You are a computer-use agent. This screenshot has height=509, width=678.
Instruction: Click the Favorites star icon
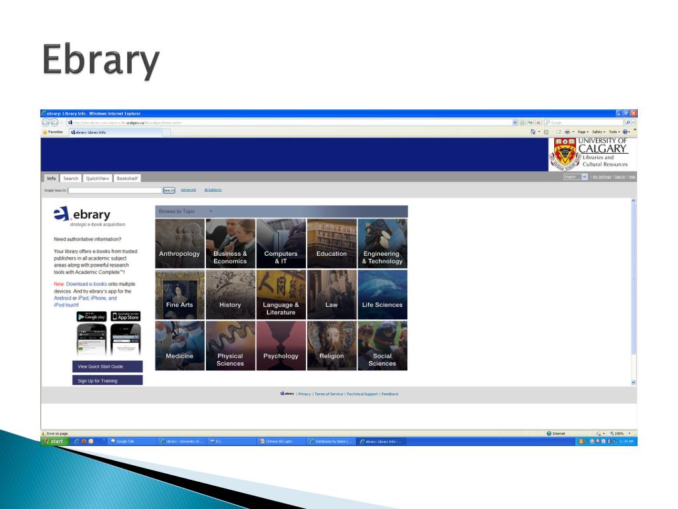[x=44, y=132]
